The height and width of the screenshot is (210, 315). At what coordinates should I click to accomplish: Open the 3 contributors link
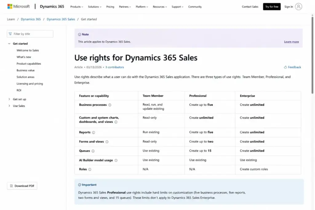(114, 67)
